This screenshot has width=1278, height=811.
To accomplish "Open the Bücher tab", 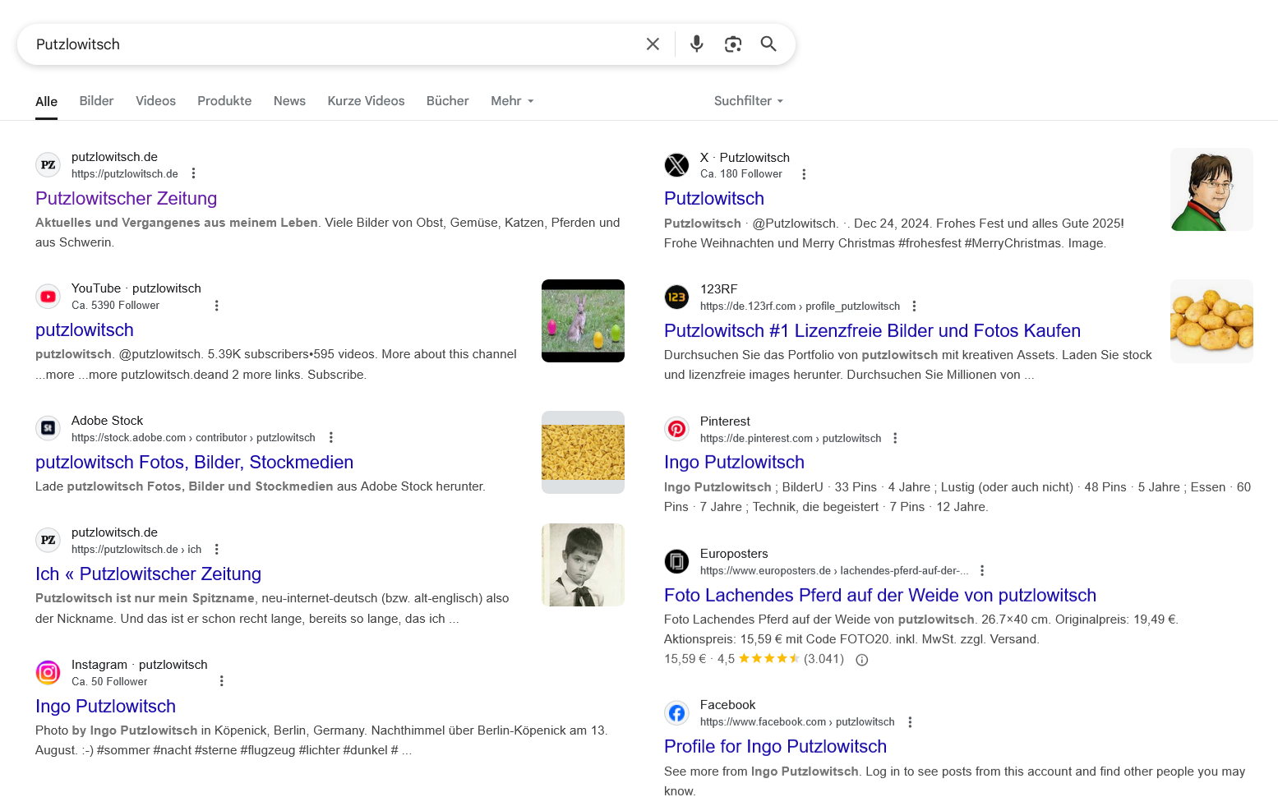I will (x=447, y=101).
